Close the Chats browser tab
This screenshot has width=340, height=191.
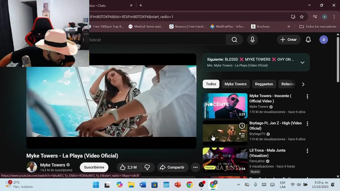(x=131, y=5)
